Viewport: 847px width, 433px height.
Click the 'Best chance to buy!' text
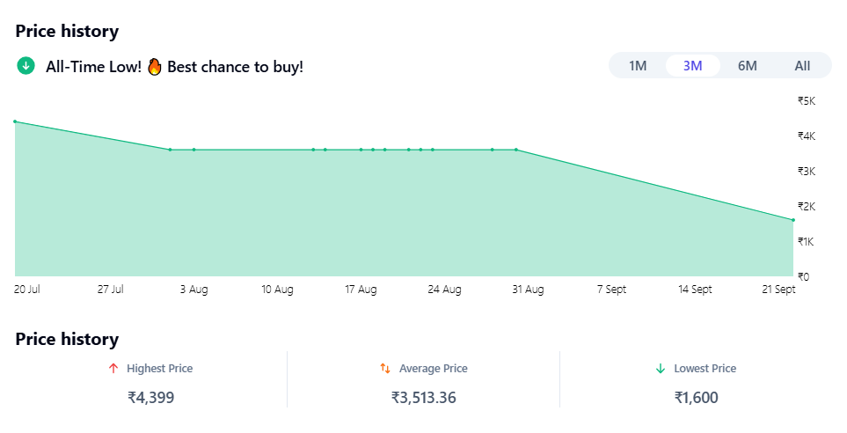(235, 67)
